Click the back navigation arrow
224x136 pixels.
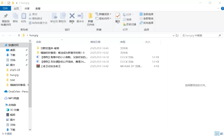click(x=3, y=35)
